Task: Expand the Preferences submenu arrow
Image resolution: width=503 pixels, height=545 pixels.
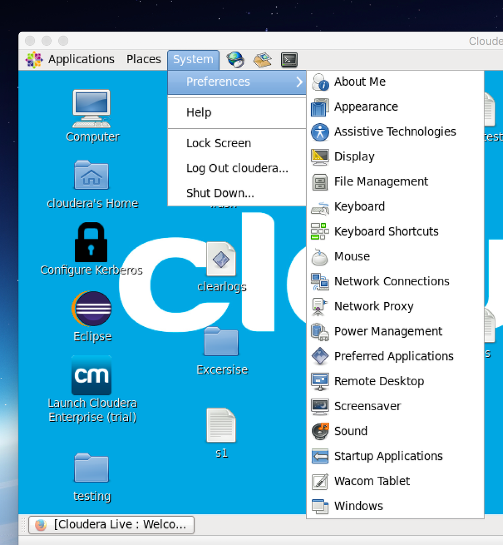Action: coord(299,82)
